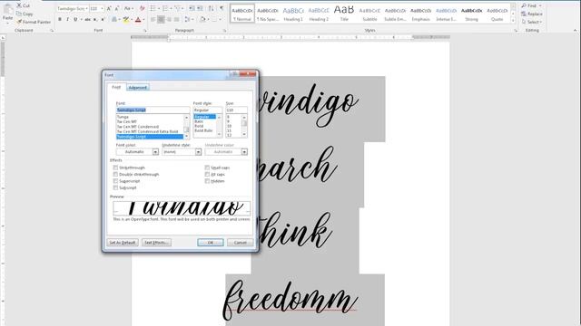Apply ribbon strikethrough (abc) formatting

(87, 19)
